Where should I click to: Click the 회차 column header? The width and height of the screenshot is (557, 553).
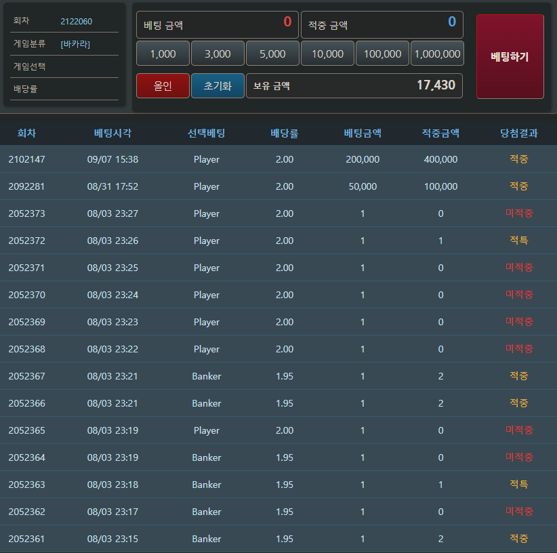tap(26, 134)
